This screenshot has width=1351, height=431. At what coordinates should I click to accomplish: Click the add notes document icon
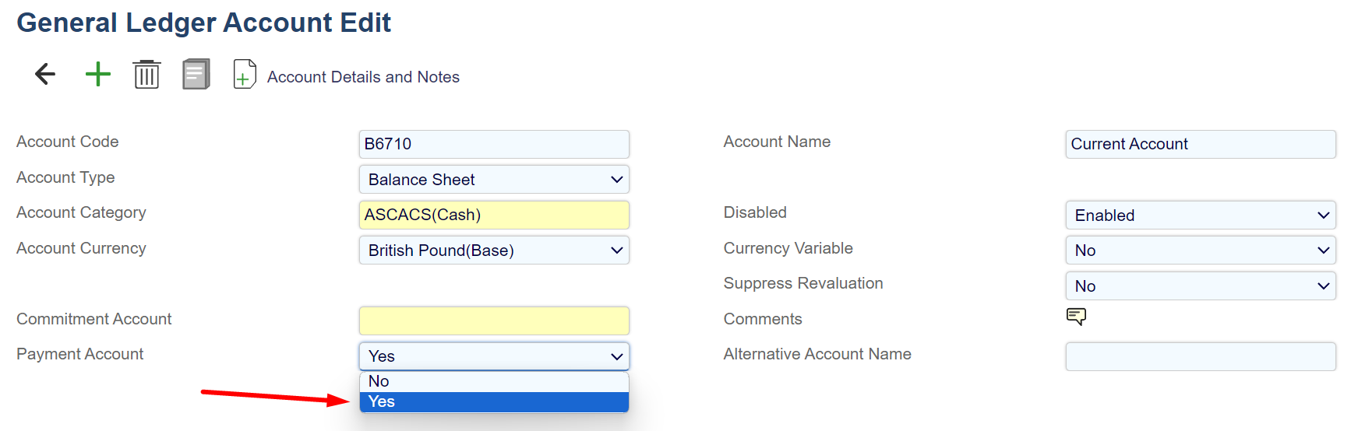click(x=245, y=75)
